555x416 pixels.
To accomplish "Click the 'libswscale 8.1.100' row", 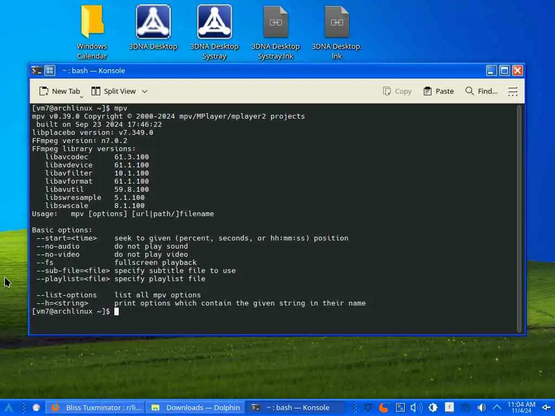I will (x=94, y=205).
